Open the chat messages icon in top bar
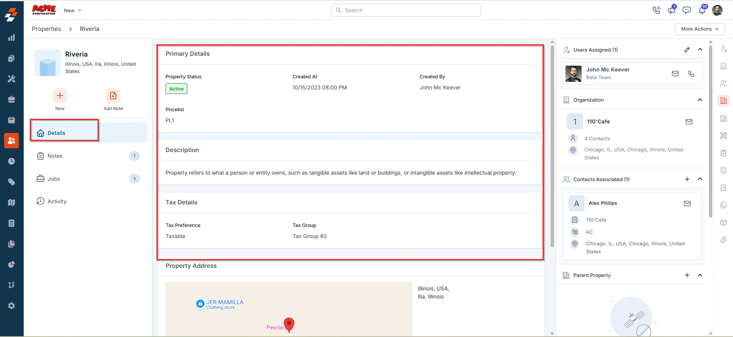This screenshot has height=337, width=733. pyautogui.click(x=687, y=10)
